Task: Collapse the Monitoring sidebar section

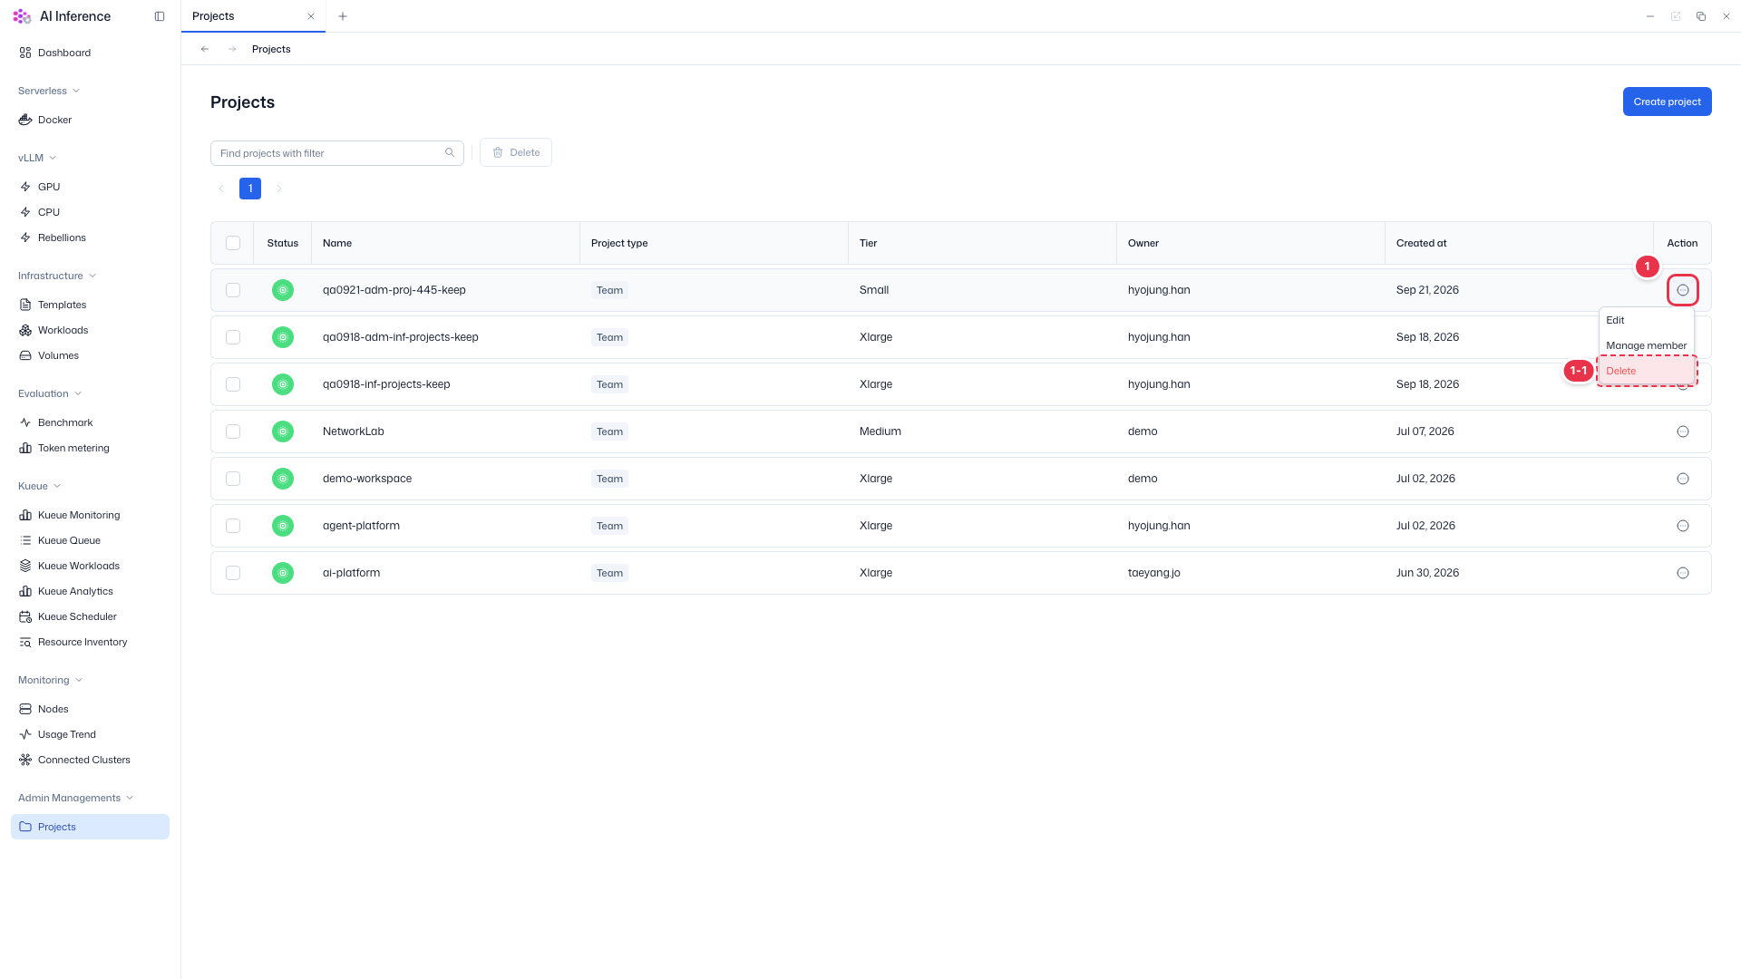Action: 51,680
